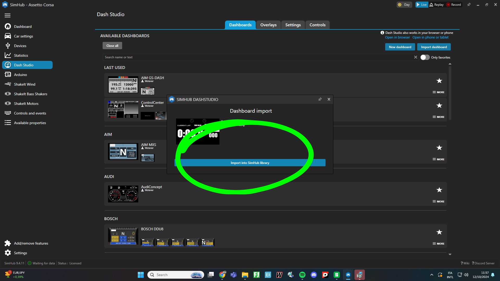Switch to Overlays tab
This screenshot has width=500, height=281.
(268, 25)
